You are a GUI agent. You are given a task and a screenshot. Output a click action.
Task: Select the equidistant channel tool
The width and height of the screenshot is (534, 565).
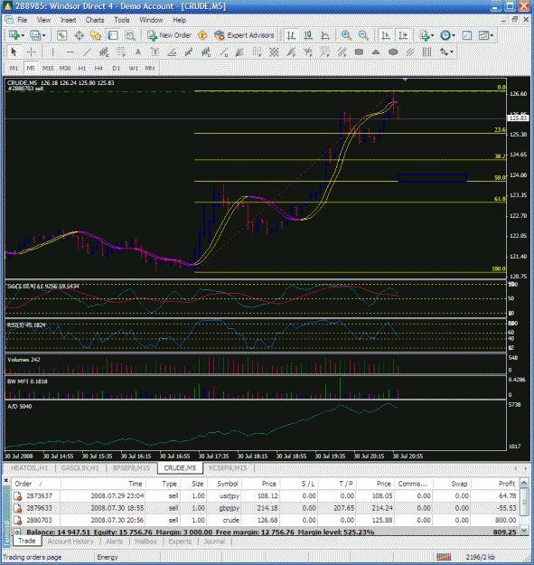point(104,52)
